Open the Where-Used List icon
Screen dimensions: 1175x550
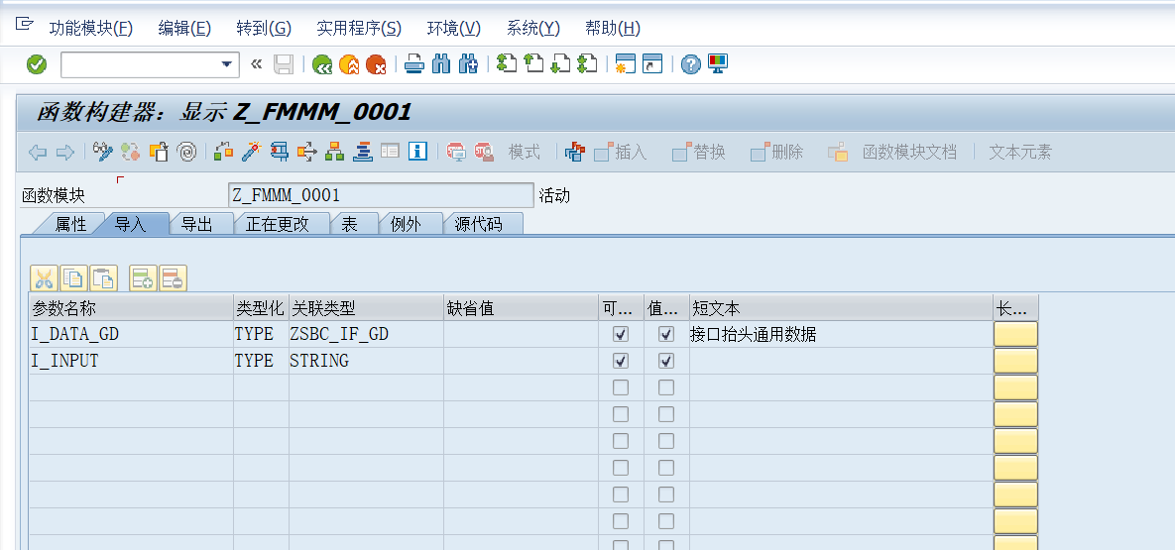306,152
